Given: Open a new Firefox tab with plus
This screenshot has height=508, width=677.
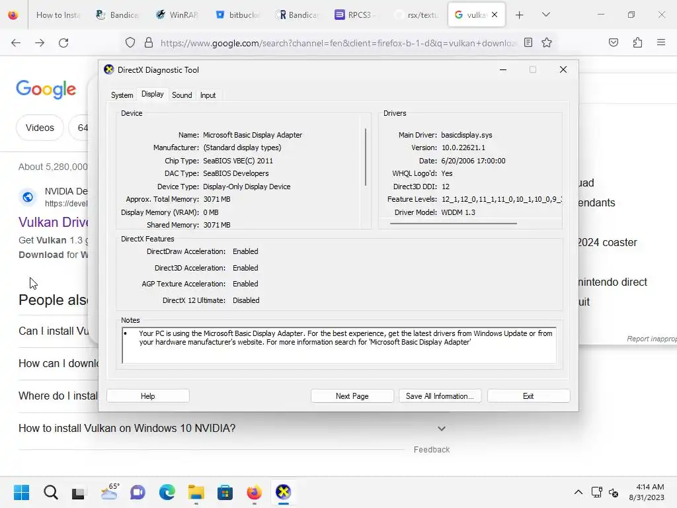Looking at the screenshot, I should [x=520, y=15].
